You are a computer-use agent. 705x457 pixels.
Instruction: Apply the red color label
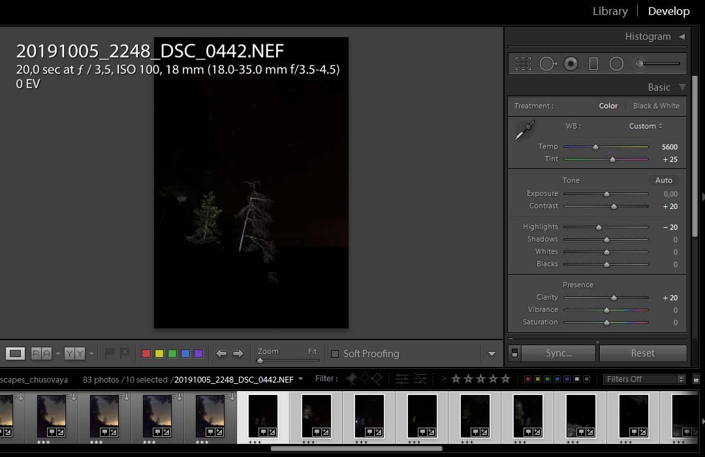coord(146,354)
